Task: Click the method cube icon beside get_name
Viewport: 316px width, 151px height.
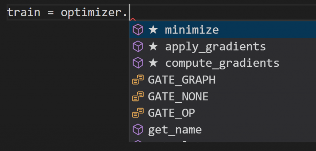Action: tap(138, 129)
